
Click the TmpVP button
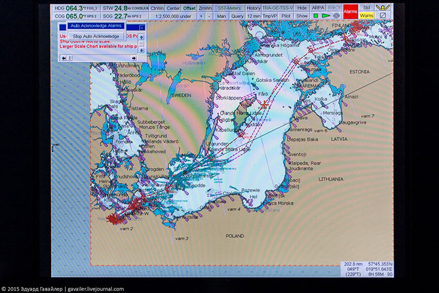pyautogui.click(x=269, y=16)
